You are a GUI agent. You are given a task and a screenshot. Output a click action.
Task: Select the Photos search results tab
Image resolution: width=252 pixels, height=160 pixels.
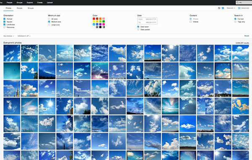pyautogui.click(x=8, y=8)
